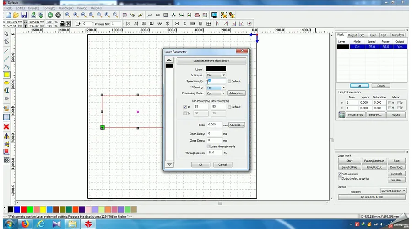Enable the Default checkbox beside Speed
Viewport: 412px width, 229px height.
229,81
